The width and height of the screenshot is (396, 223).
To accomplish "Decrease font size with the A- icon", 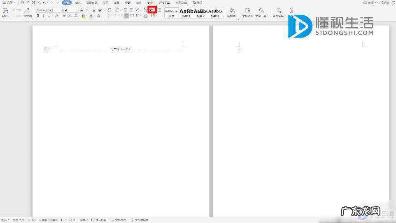I will click(x=87, y=10).
